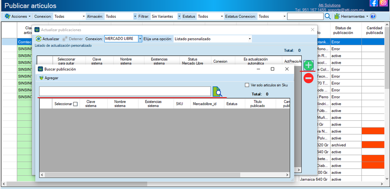
Task: Click Actualizar in Actualizar publicaciones window
Action: point(48,39)
